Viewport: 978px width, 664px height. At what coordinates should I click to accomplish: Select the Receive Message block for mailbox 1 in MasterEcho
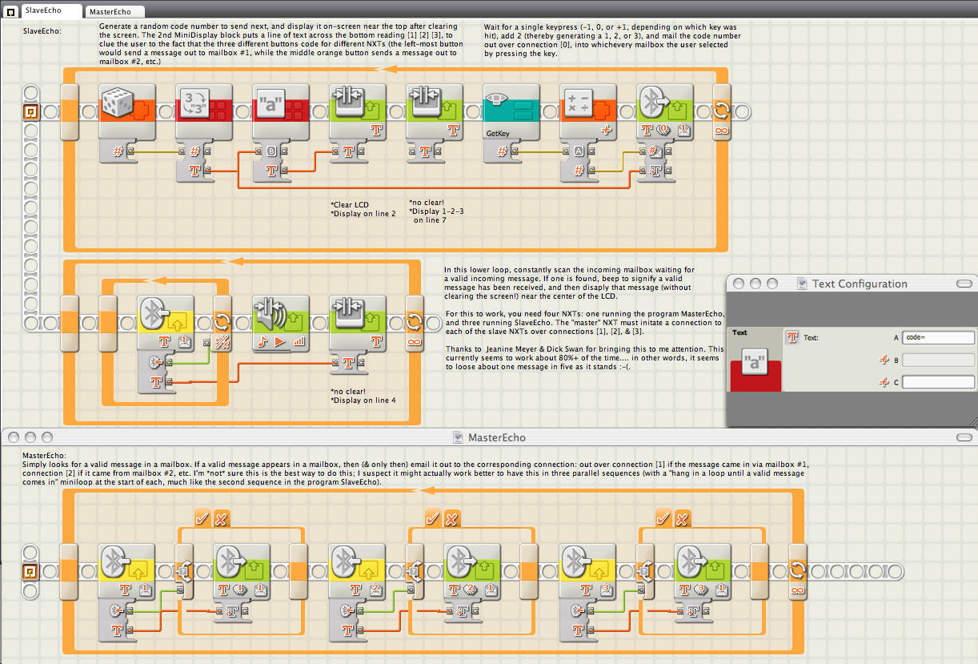click(126, 571)
